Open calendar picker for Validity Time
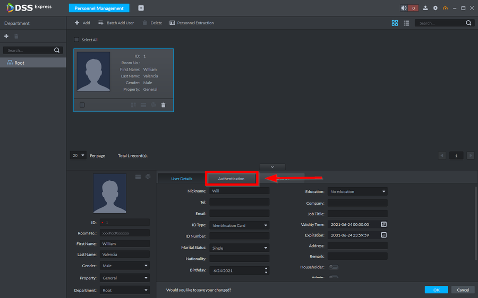 383,225
